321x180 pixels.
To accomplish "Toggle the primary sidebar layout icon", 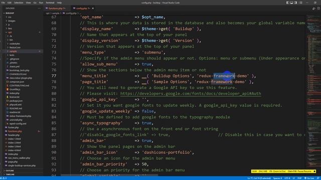I will point(287,2).
